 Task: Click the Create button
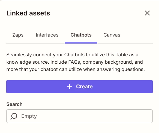click(79, 87)
